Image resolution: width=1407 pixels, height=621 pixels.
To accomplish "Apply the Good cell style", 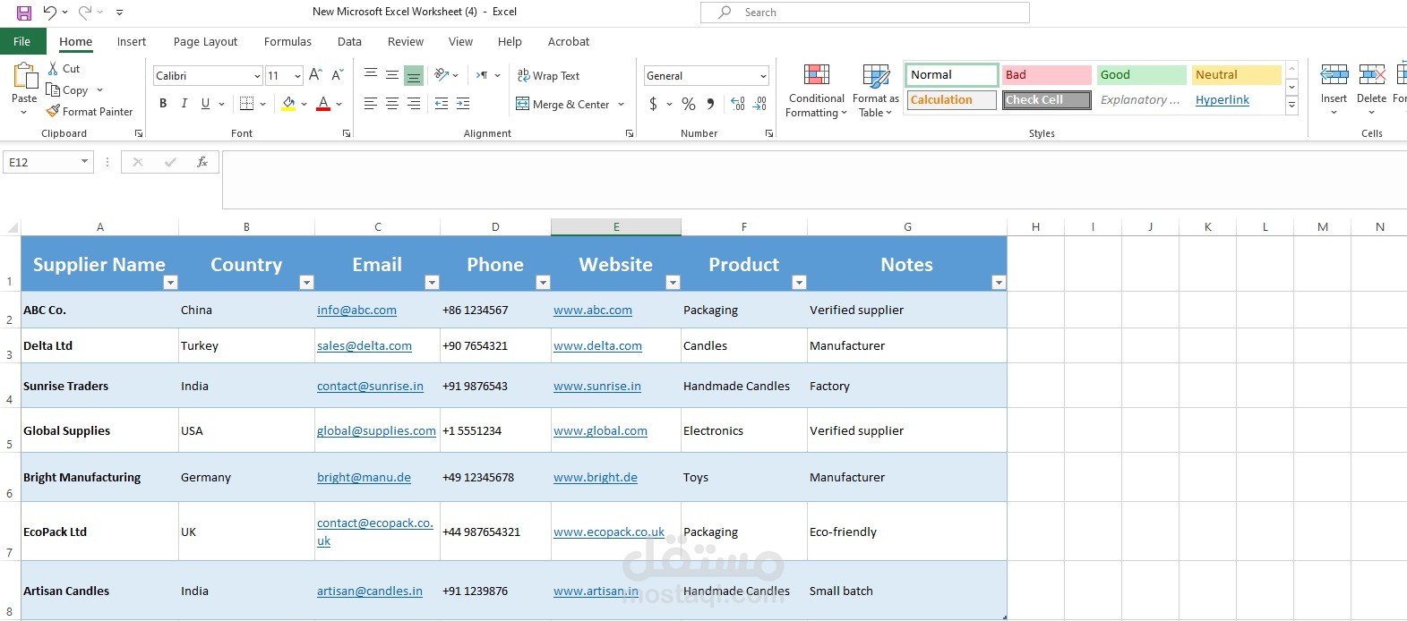I will 1141,75.
